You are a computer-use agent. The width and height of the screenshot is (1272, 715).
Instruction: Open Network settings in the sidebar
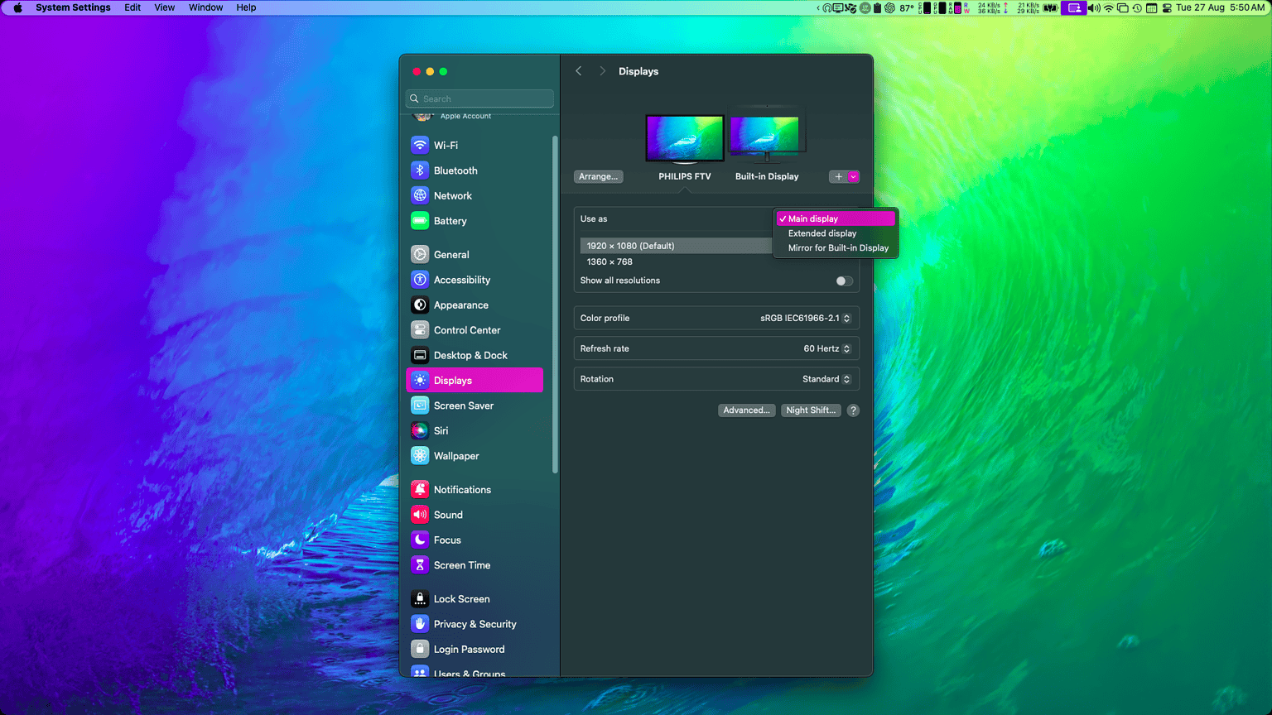coord(452,195)
